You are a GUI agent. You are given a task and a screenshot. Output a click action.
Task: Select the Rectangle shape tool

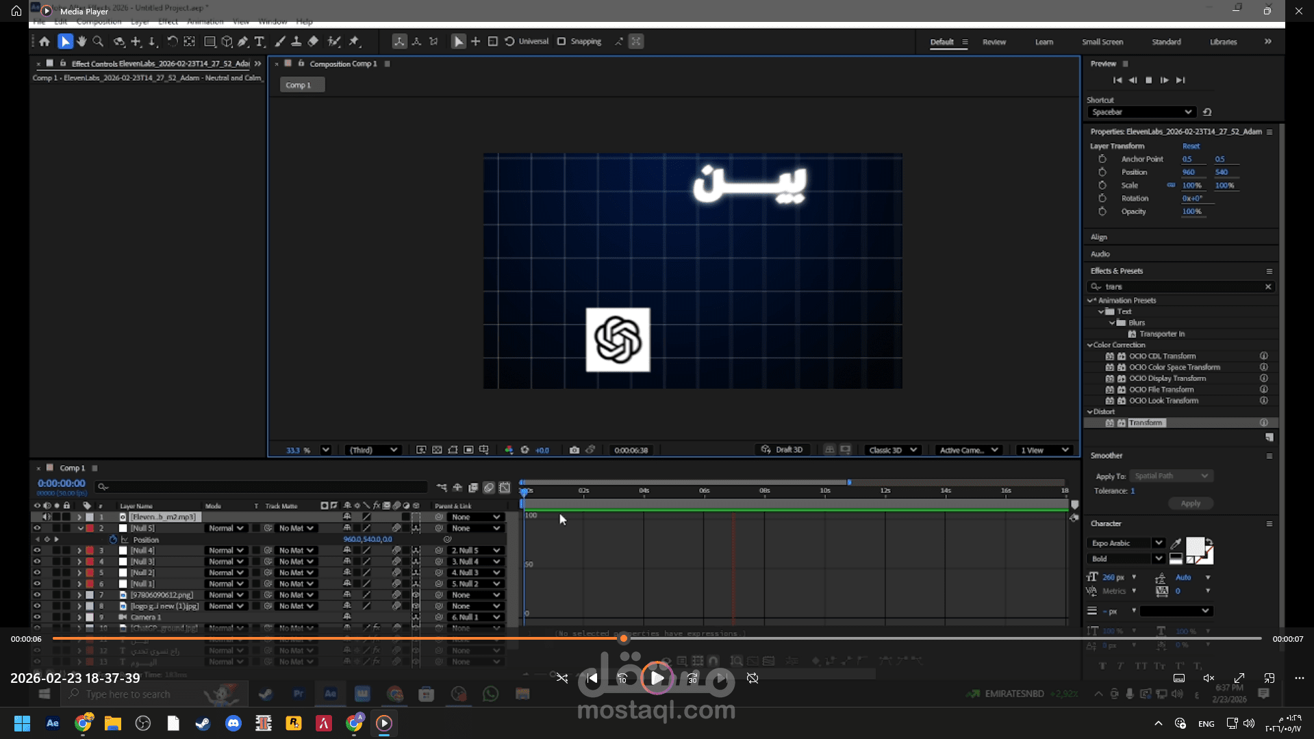click(210, 42)
